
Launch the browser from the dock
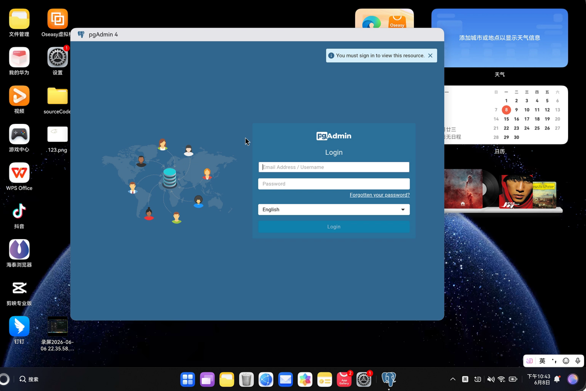(x=266, y=379)
